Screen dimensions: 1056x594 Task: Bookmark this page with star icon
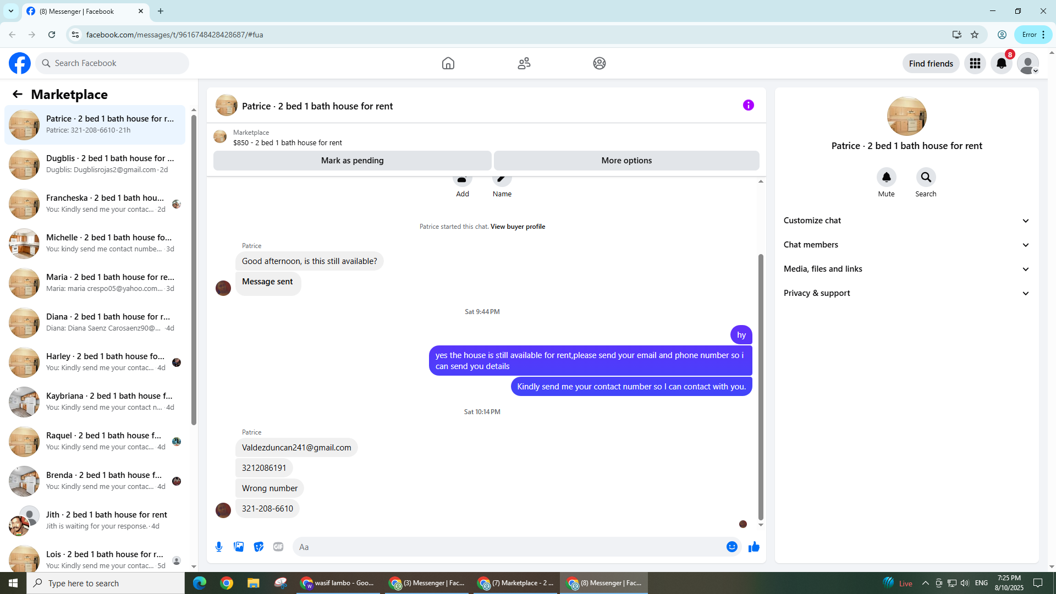pyautogui.click(x=975, y=35)
